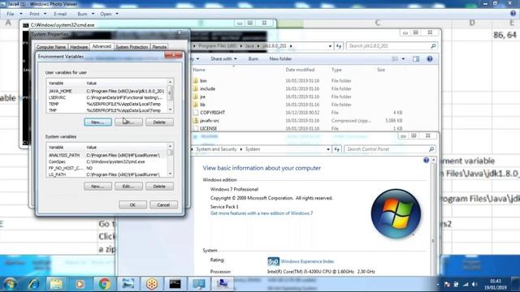The height and width of the screenshot is (292, 520).
Task: Launch Internet Explorer from the taskbar
Action: (33, 284)
